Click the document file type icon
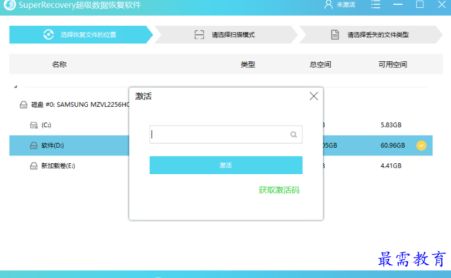 tap(335, 35)
